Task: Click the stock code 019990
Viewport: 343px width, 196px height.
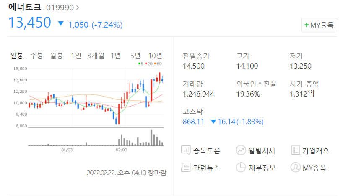Action: pos(60,8)
